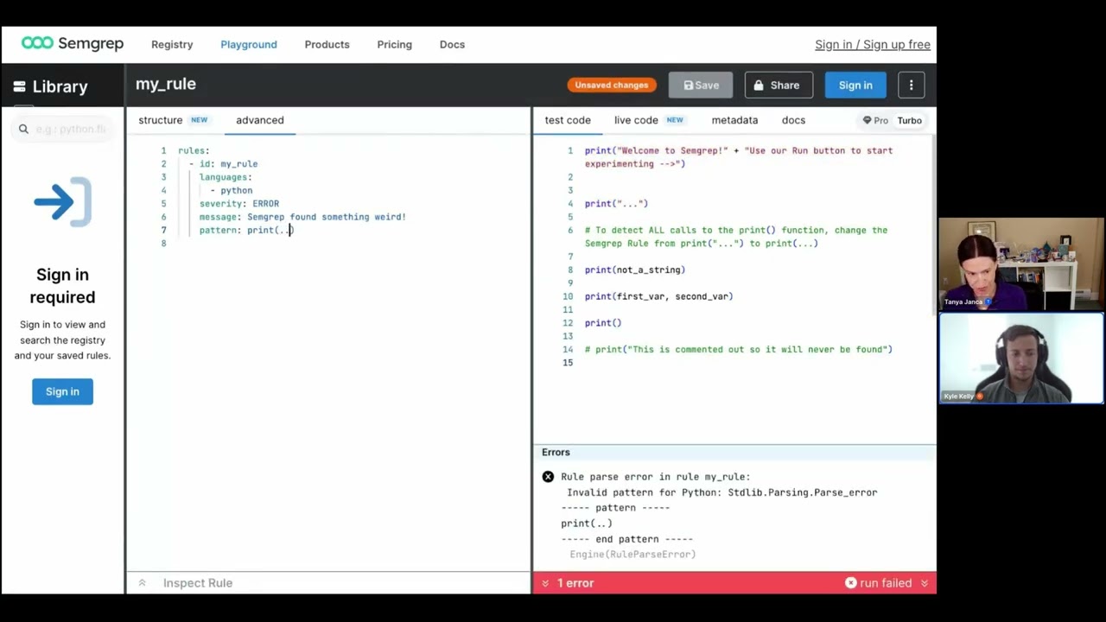Save the rule with the Save button
This screenshot has width=1106, height=622.
pyautogui.click(x=701, y=85)
